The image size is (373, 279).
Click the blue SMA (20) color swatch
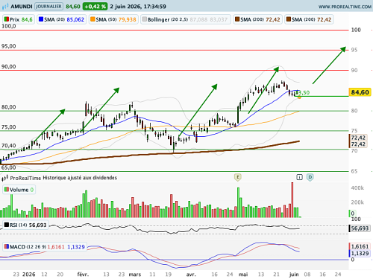(x=41, y=19)
